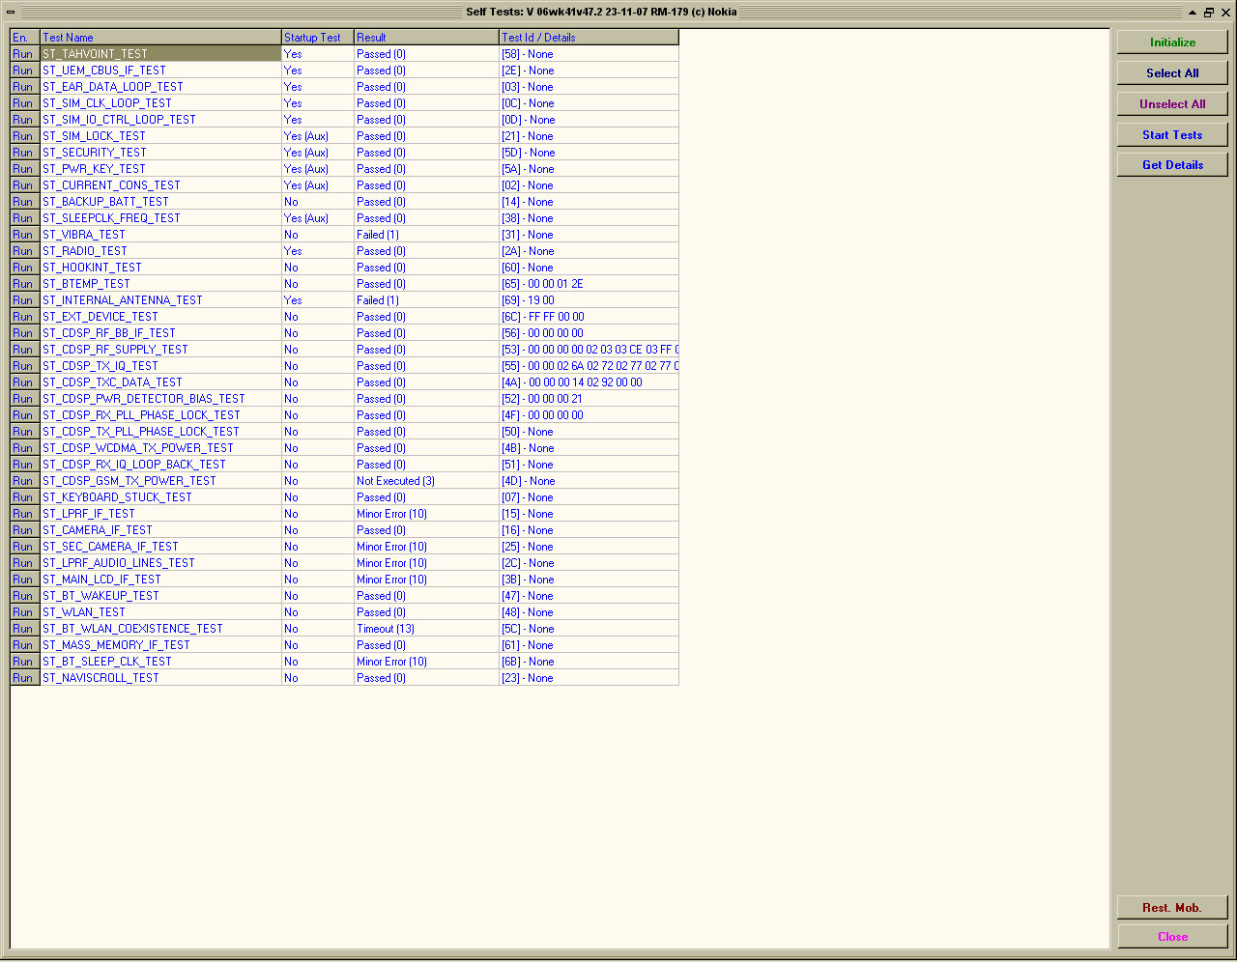The image size is (1237, 962).
Task: Click the [6C] - FF FF 00 00 details cell
Action: (589, 317)
